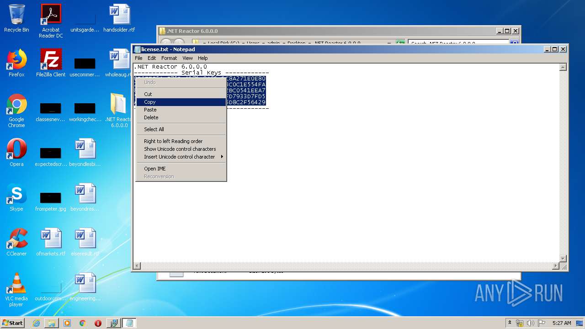Choose Copy from context menu
This screenshot has height=329, width=585.
coord(181,102)
